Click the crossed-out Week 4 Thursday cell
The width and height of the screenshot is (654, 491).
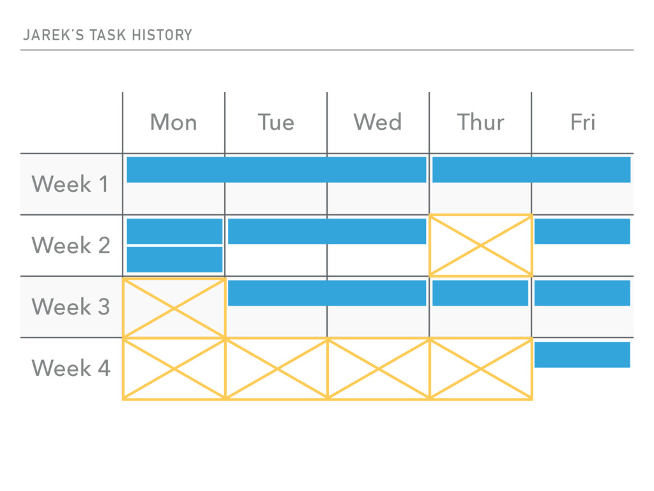click(481, 369)
